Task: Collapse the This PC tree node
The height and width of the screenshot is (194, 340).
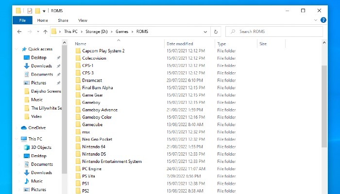Action: (x=17, y=139)
